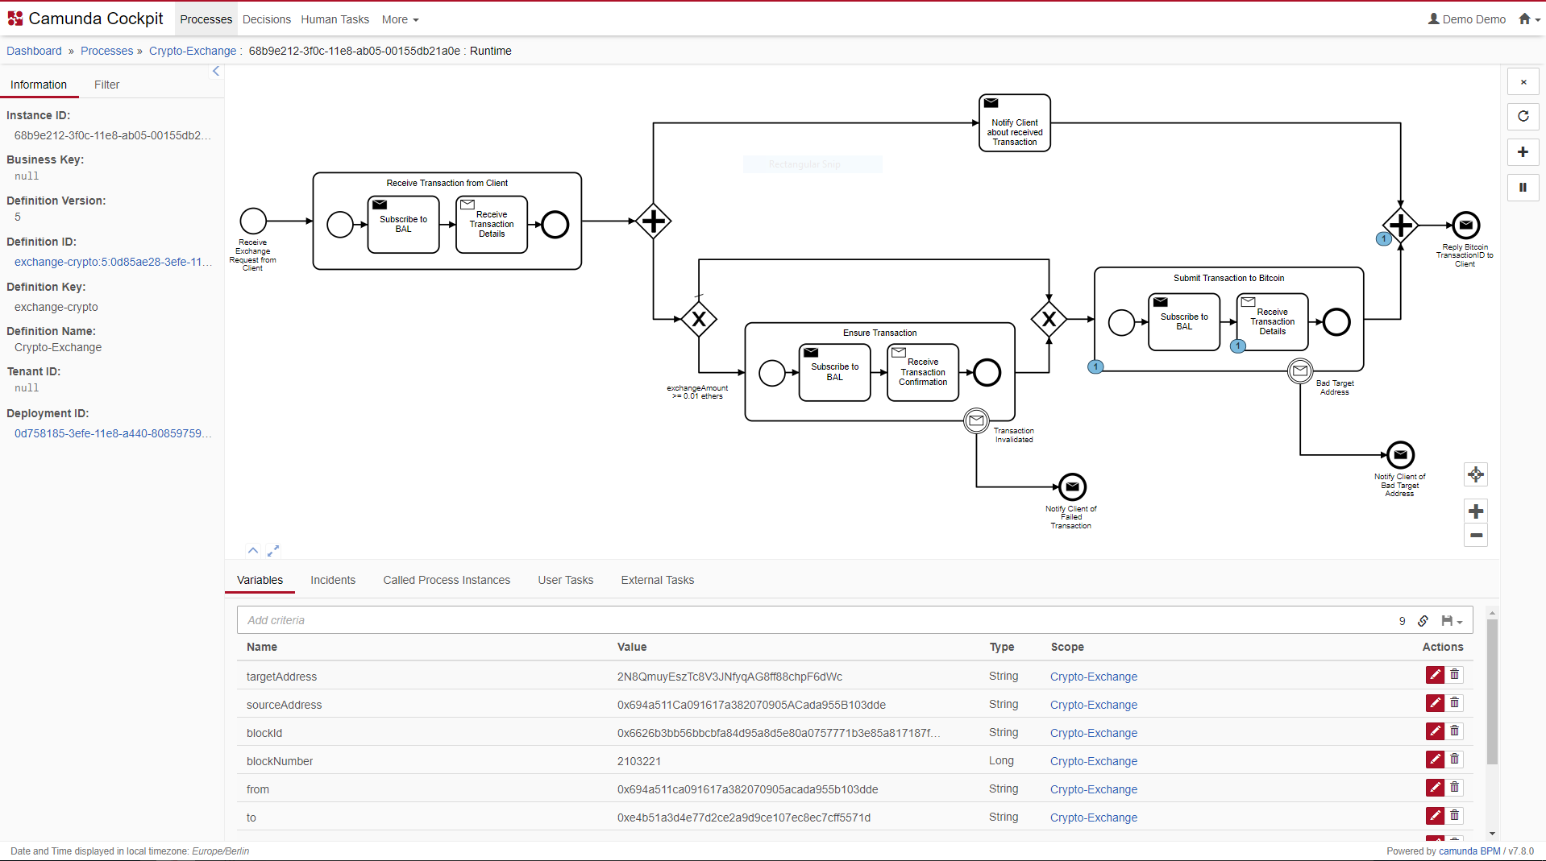
Task: Open the exchange-crypto Definition ID link
Action: click(113, 262)
